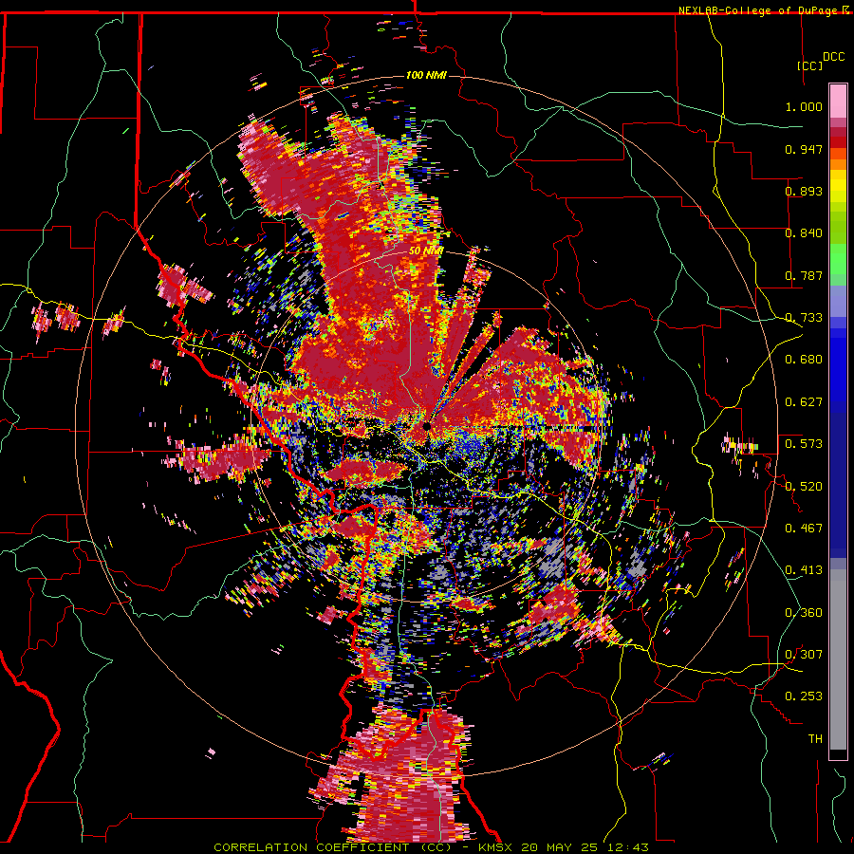This screenshot has width=854, height=854.
Task: Click the 100 NMI range ring label
Action: [426, 75]
